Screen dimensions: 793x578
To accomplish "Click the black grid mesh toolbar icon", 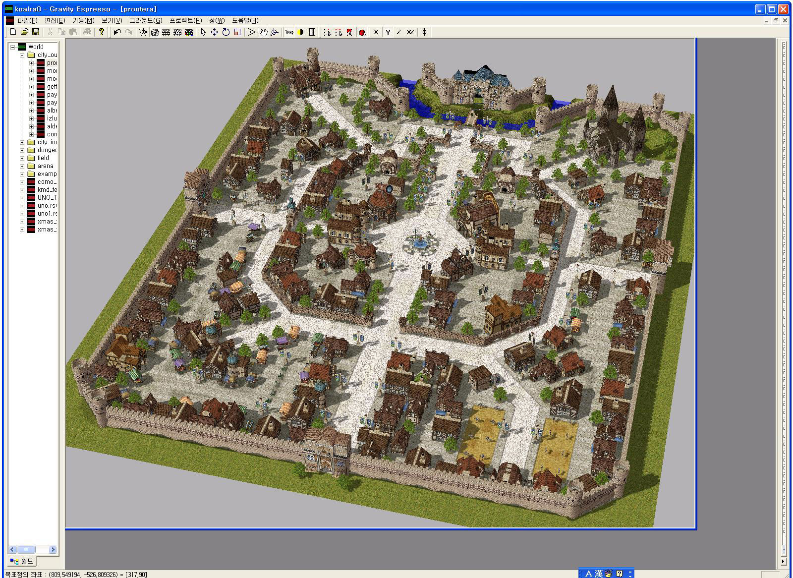I will coord(166,32).
